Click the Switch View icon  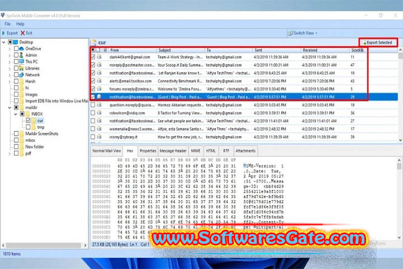290,33
